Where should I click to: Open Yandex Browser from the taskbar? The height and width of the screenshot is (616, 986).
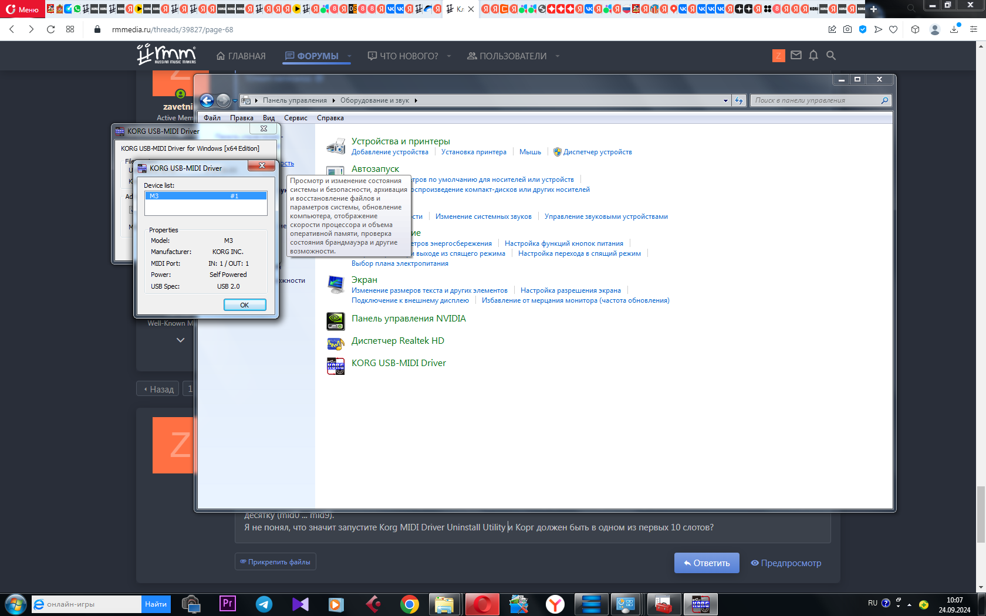coord(555,604)
